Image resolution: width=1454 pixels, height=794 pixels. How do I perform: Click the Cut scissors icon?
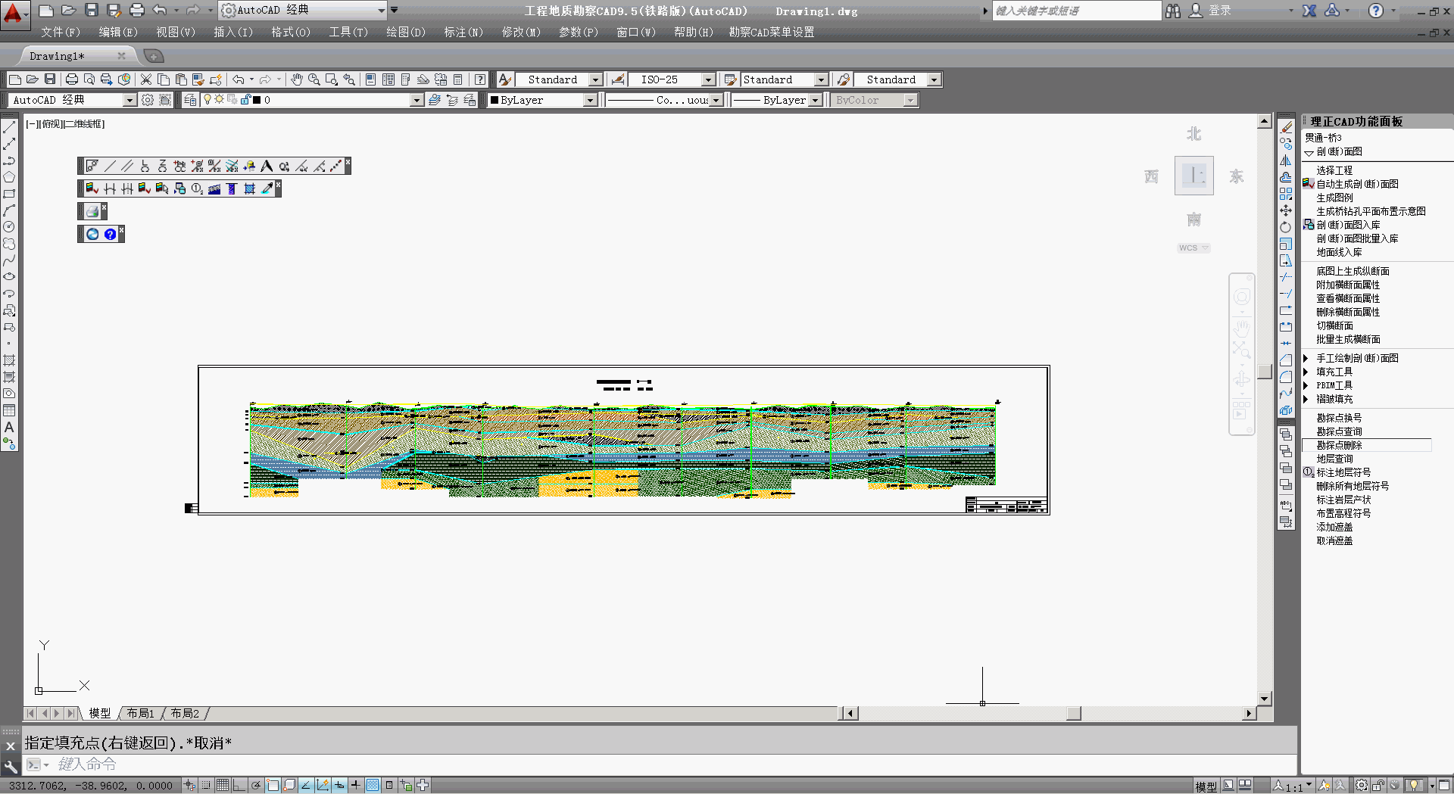click(x=146, y=79)
